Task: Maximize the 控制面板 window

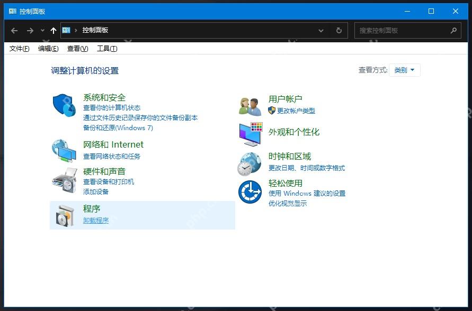Action: pos(431,12)
